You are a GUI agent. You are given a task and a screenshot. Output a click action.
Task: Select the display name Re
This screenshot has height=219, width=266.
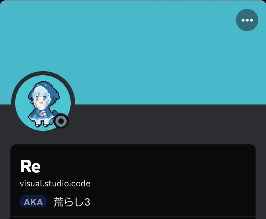(x=30, y=166)
